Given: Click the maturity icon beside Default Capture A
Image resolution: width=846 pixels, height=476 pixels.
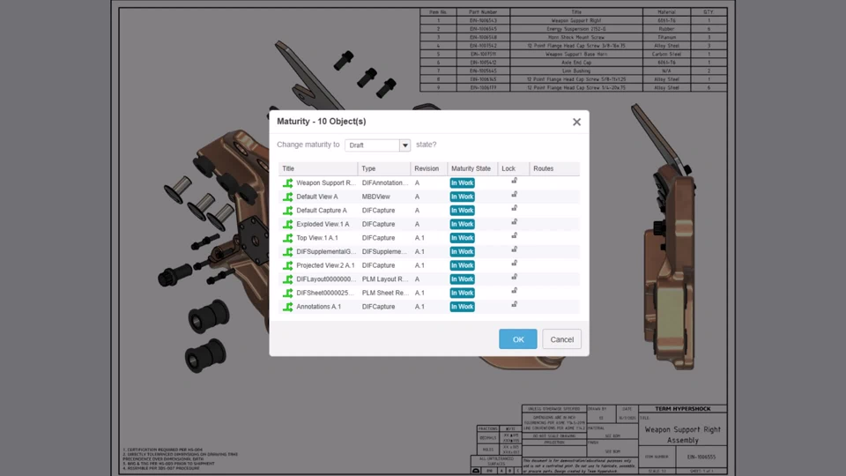Looking at the screenshot, I should tap(287, 211).
